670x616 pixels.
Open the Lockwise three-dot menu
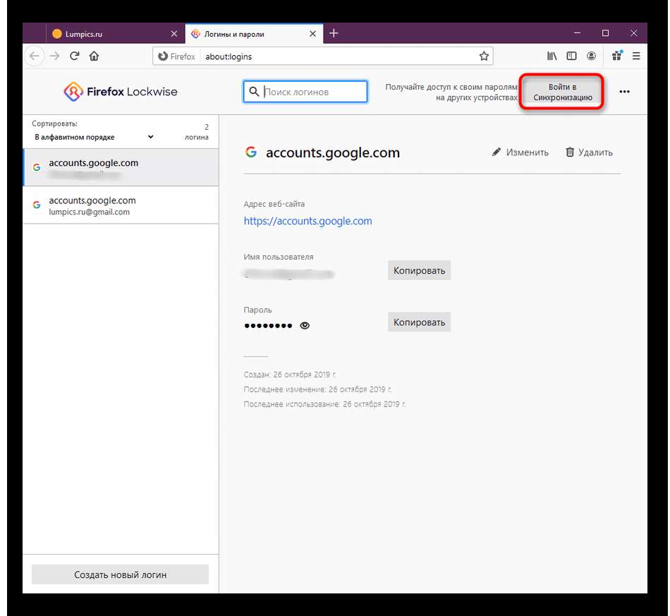click(624, 92)
